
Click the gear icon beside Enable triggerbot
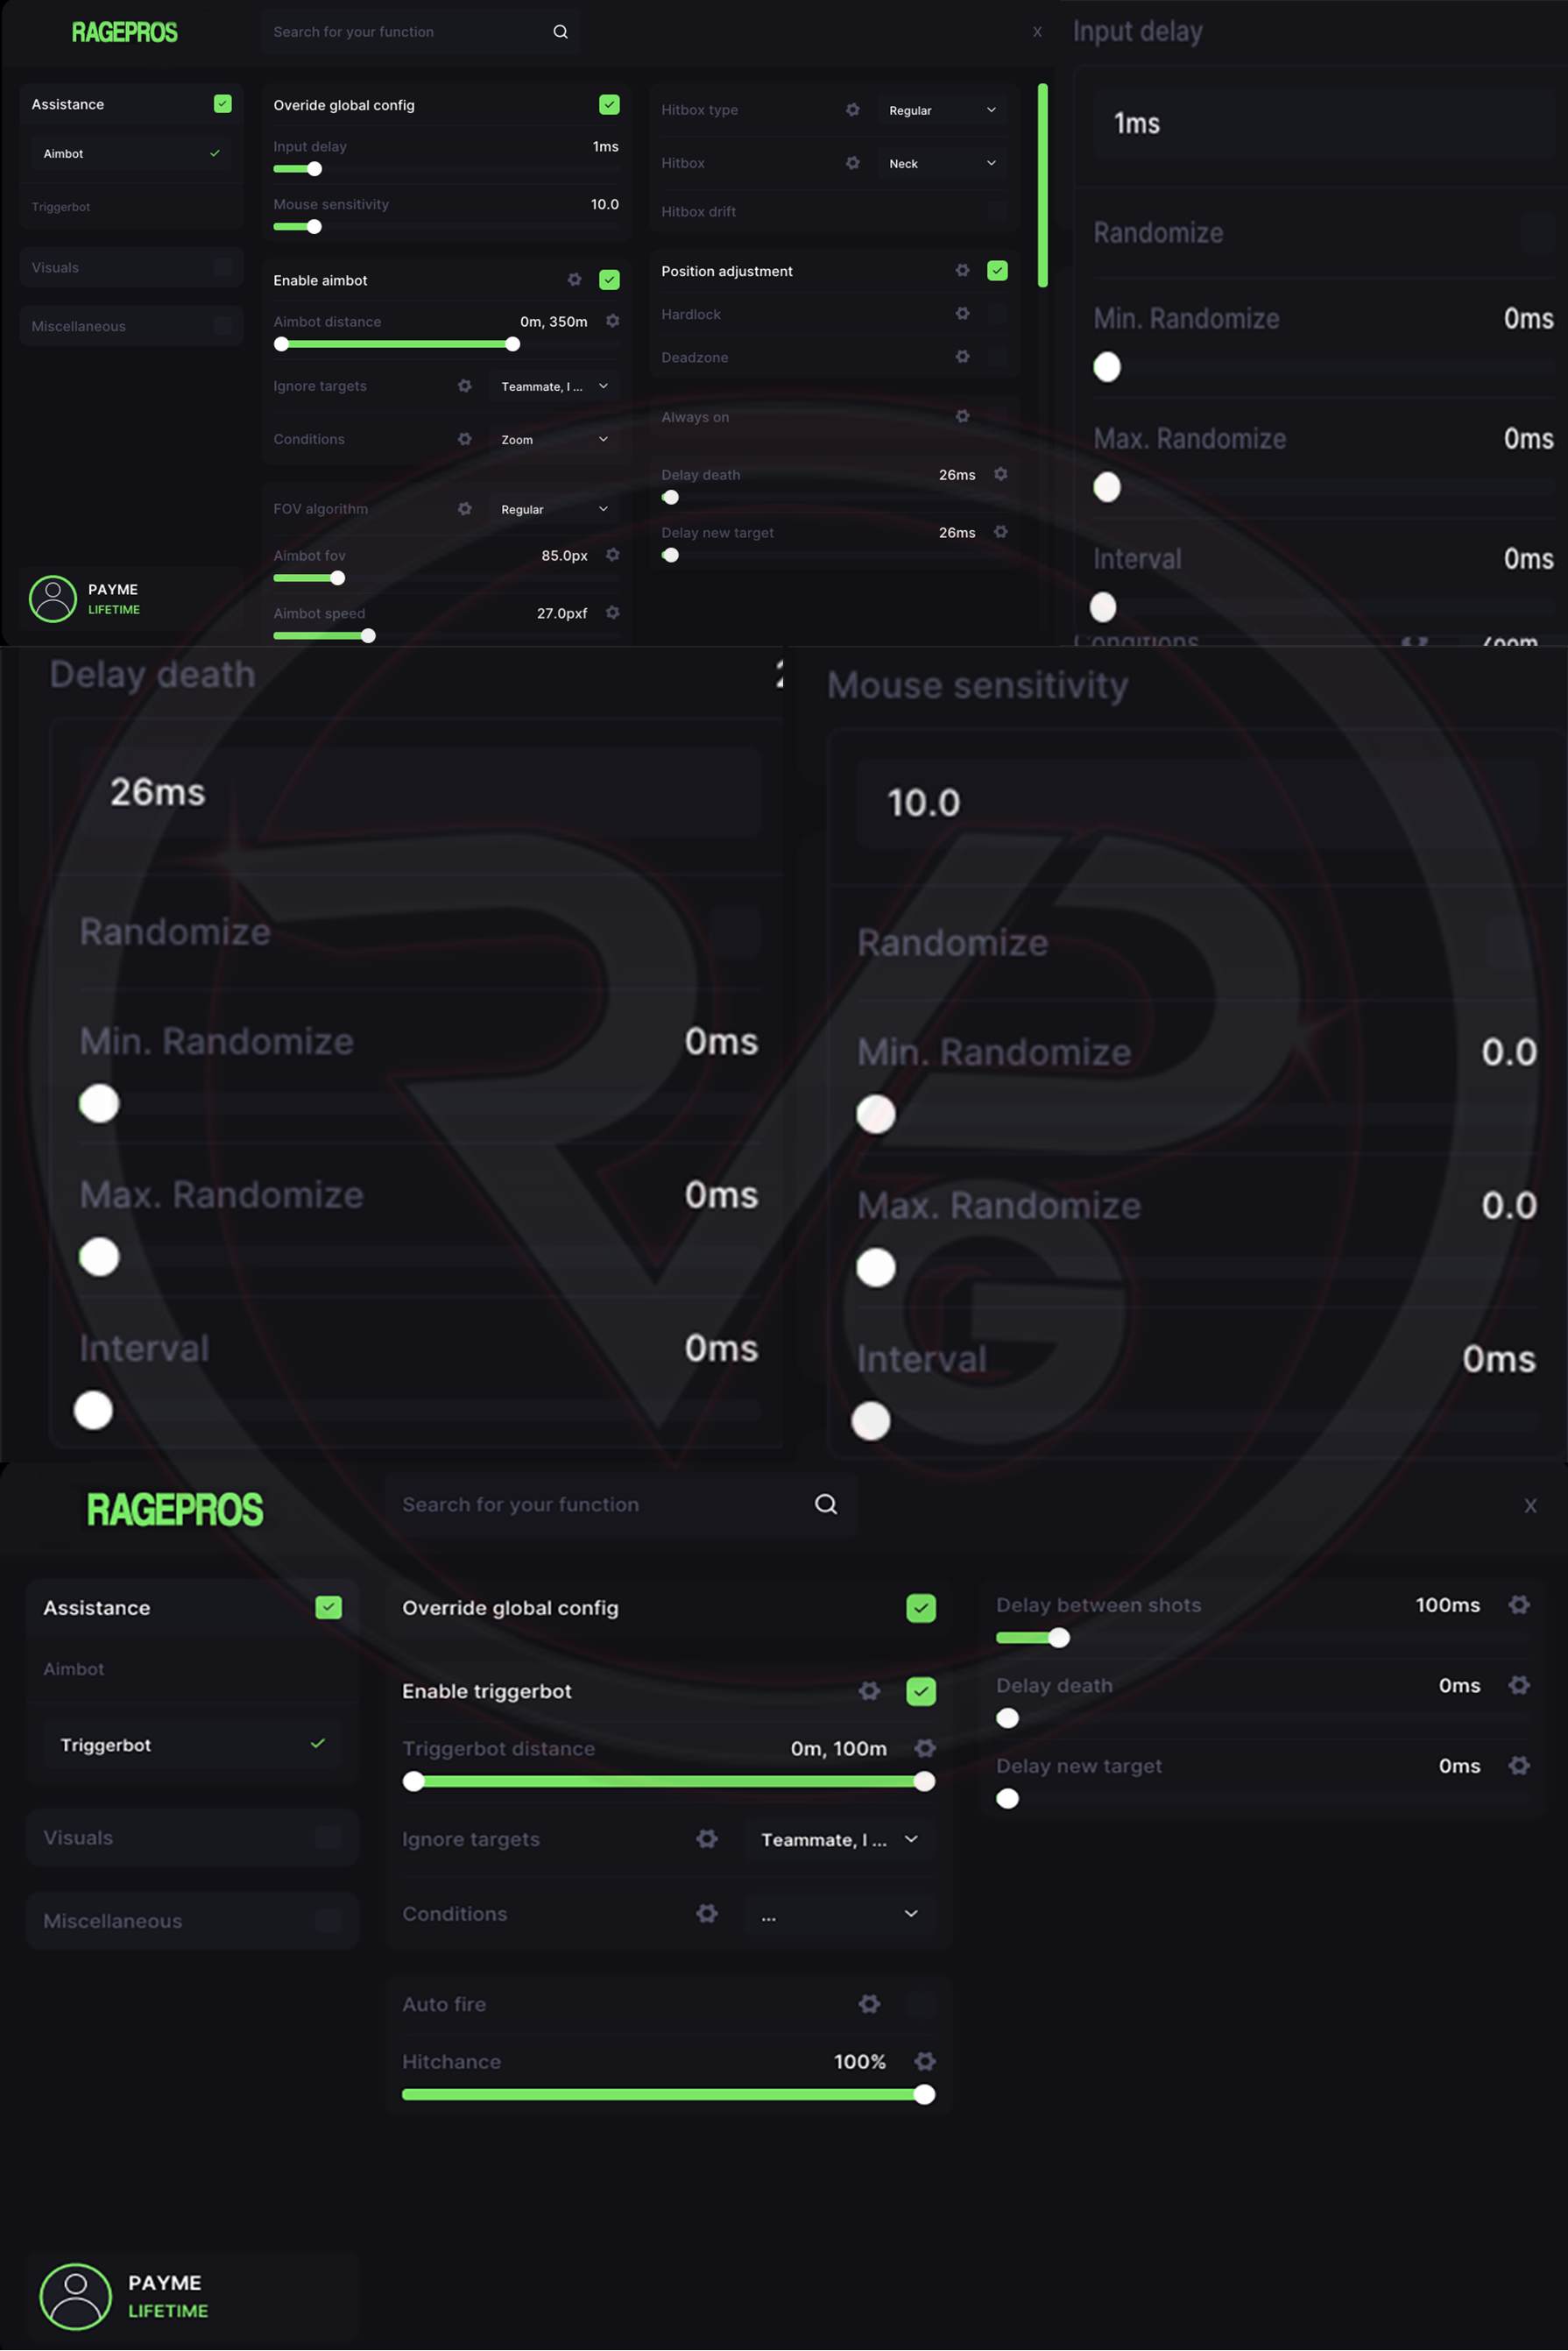click(869, 1690)
